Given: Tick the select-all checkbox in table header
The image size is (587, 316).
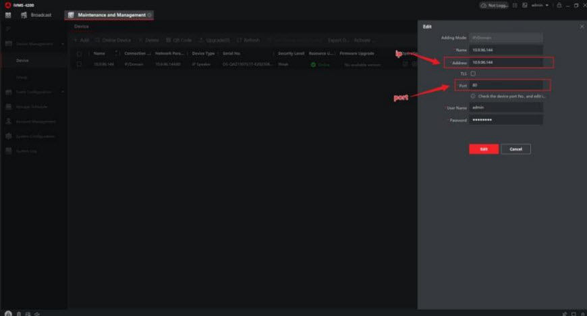Looking at the screenshot, I should [x=80, y=53].
